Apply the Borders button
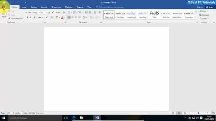This screenshot has height=121, width=216. [x=97, y=17]
